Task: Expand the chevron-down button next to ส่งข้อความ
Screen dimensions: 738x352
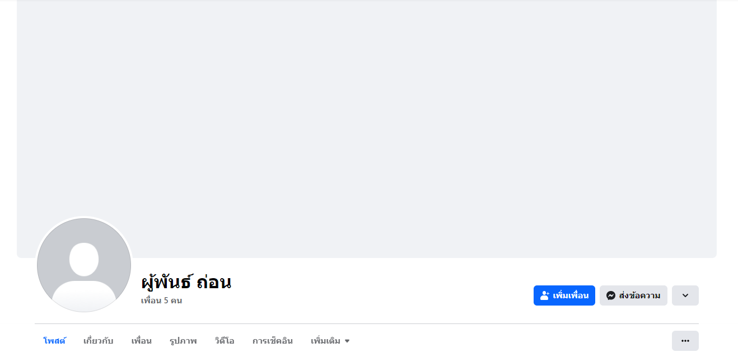Action: pos(685,295)
